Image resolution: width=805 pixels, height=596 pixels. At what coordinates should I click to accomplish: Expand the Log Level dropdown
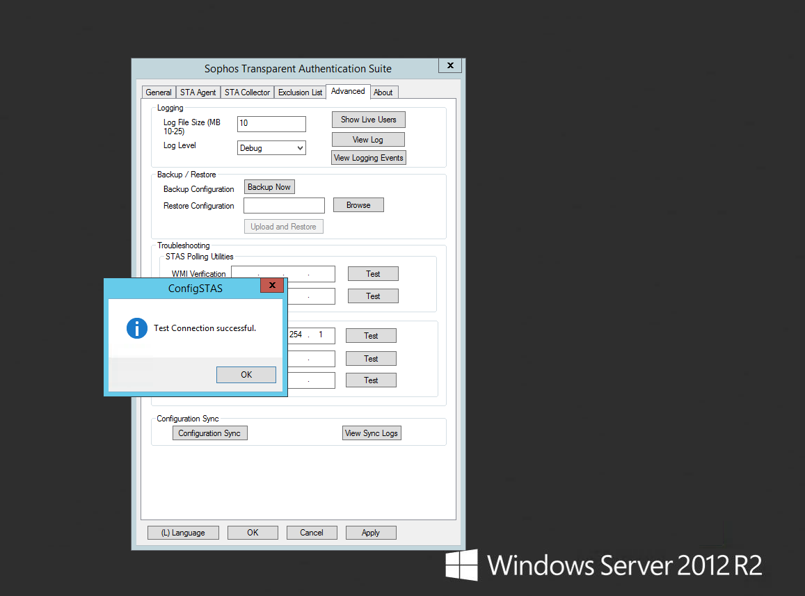click(x=271, y=148)
